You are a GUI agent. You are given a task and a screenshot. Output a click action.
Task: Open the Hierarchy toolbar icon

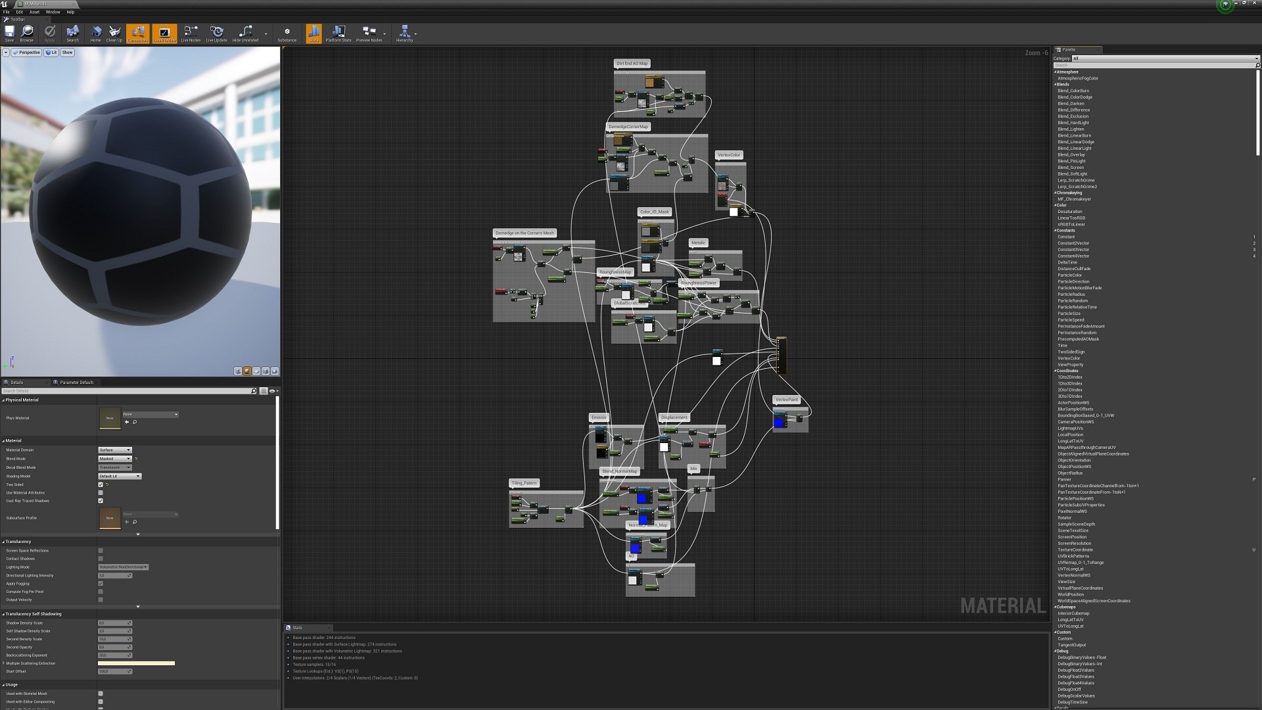(x=404, y=34)
